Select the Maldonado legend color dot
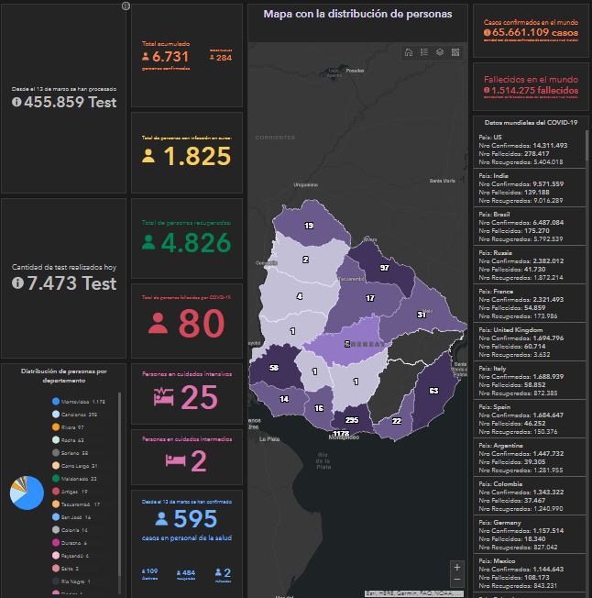Screen dimensions: 592x598 coord(56,479)
